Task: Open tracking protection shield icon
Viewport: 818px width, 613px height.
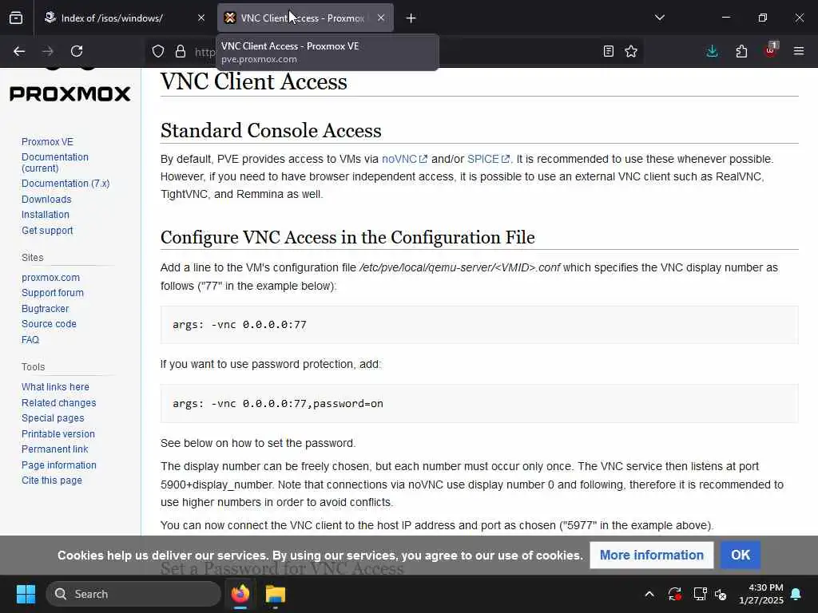Action: click(158, 51)
